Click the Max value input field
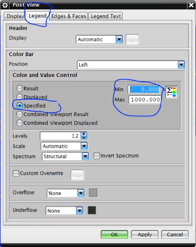Viewport: 196px width, 247px height. click(x=145, y=100)
